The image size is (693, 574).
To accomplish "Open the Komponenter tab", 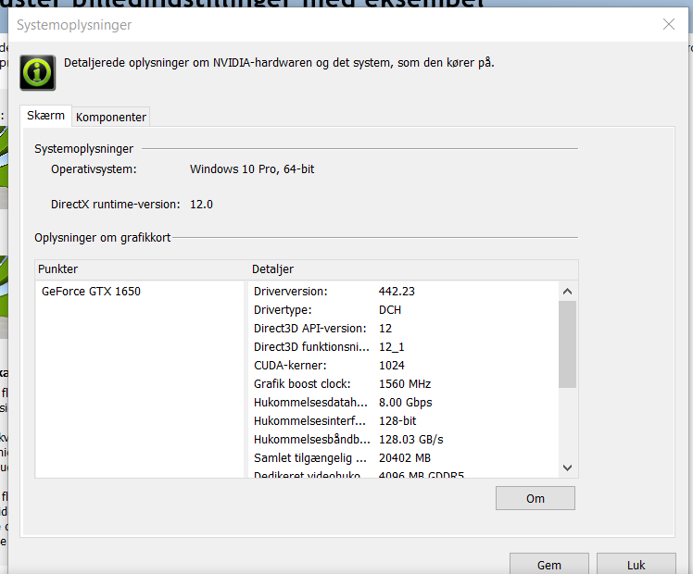I will [111, 117].
